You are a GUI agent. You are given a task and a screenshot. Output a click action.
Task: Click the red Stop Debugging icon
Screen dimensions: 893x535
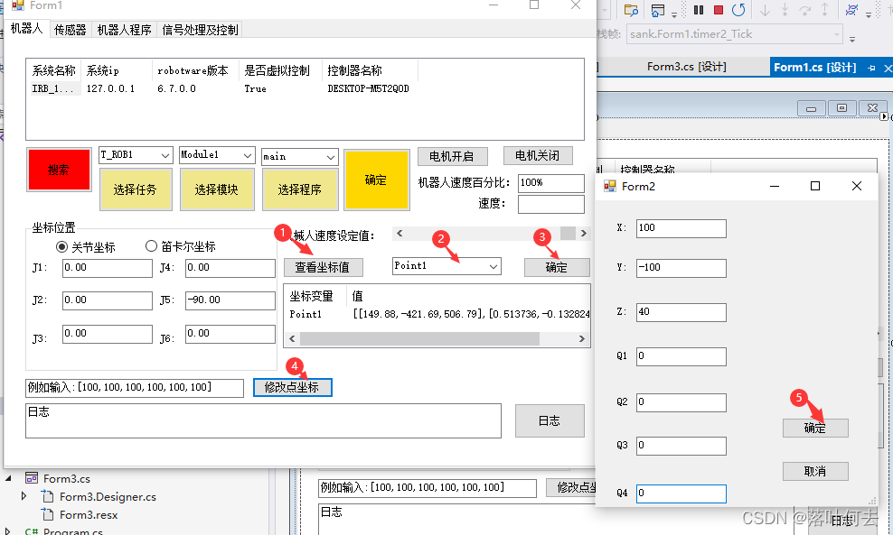[x=719, y=10]
